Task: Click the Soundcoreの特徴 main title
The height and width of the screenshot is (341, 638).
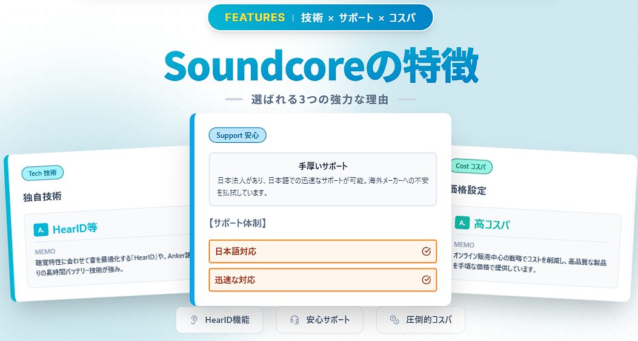Action: click(321, 66)
